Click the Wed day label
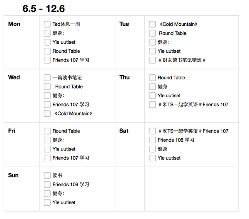 pyautogui.click(x=14, y=77)
